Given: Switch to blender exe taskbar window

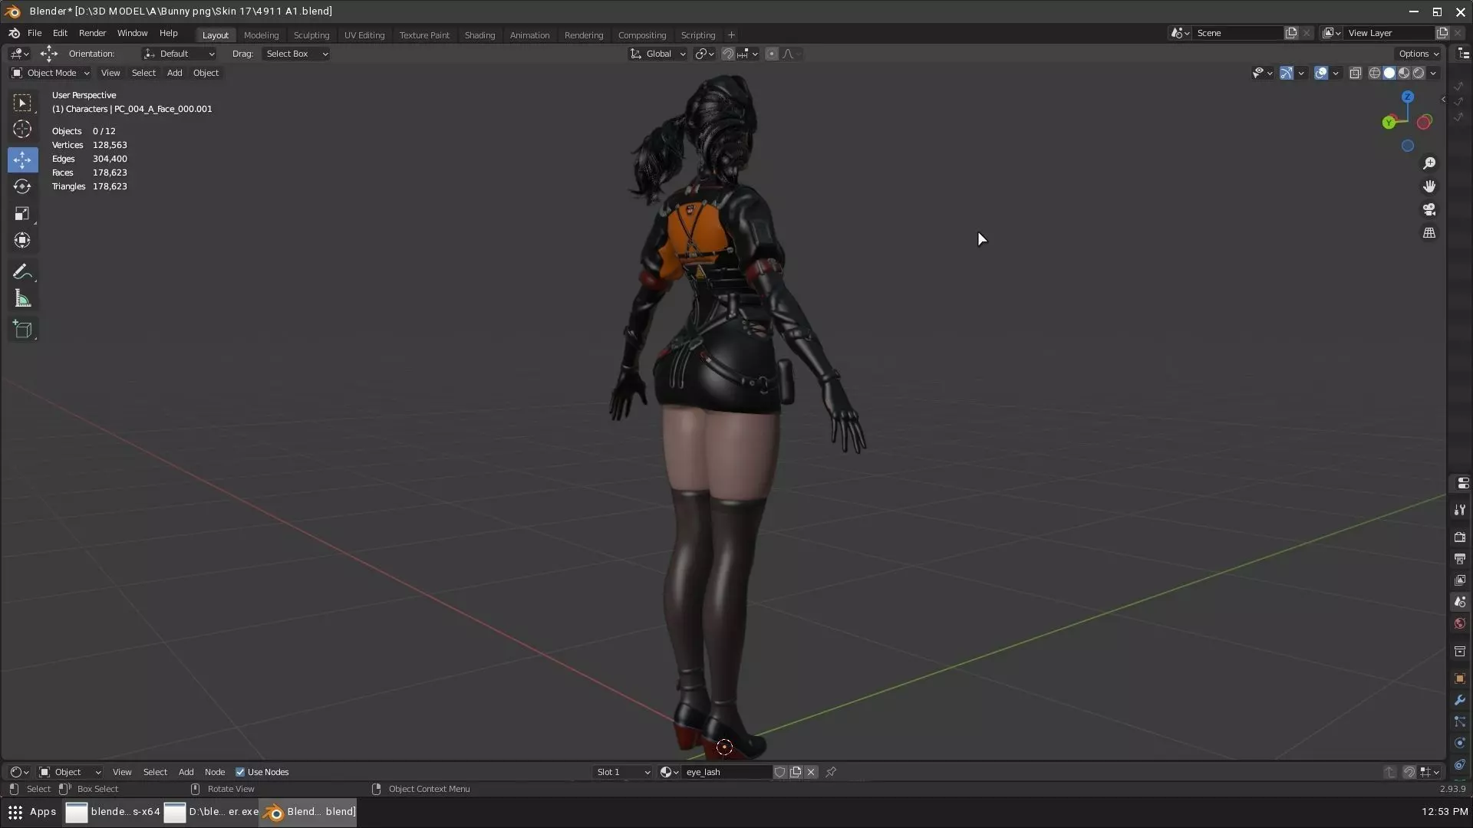Looking at the screenshot, I should (211, 812).
